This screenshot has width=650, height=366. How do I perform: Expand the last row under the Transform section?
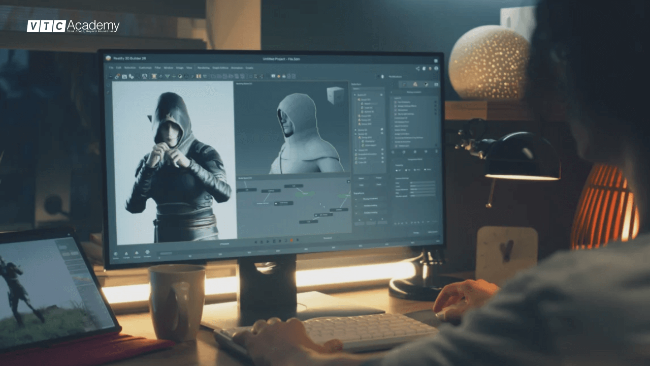point(370,212)
